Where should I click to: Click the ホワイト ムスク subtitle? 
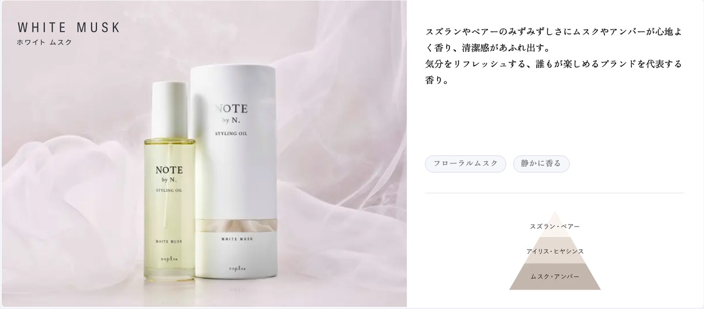click(x=45, y=42)
